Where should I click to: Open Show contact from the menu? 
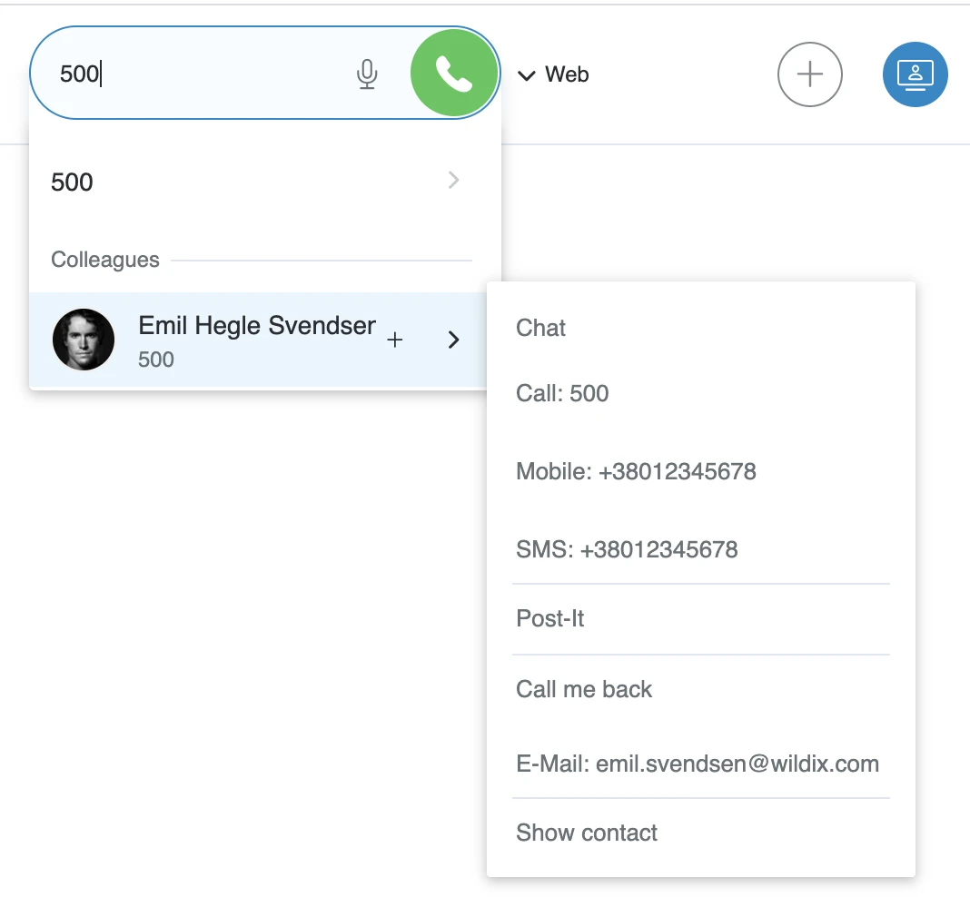(587, 833)
